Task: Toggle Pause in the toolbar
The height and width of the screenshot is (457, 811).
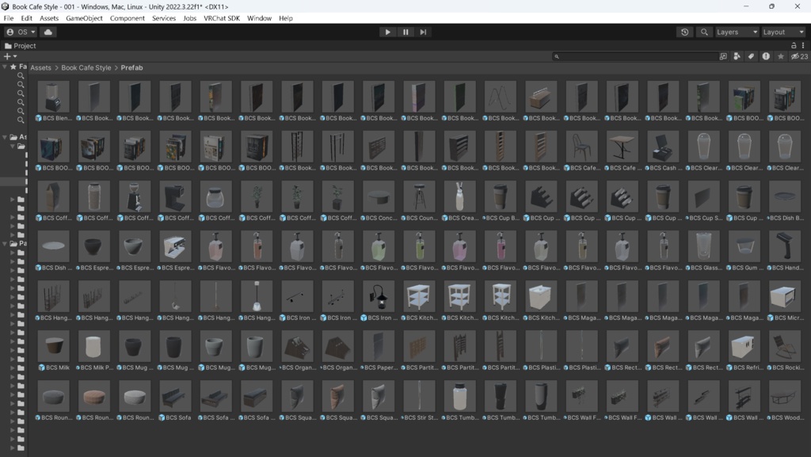Action: pos(405,32)
